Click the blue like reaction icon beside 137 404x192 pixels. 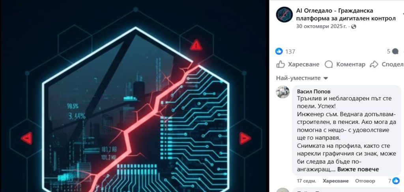tap(279, 52)
